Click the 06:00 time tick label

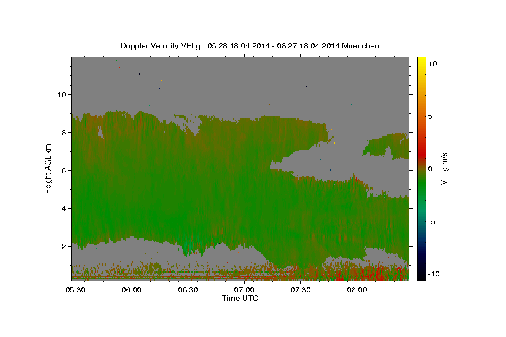click(132, 290)
